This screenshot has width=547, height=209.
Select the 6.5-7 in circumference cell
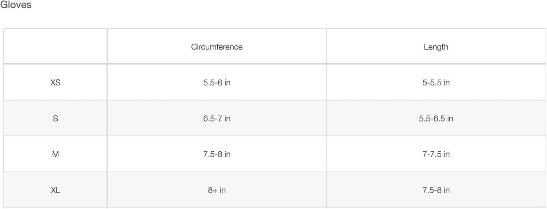[x=217, y=118]
